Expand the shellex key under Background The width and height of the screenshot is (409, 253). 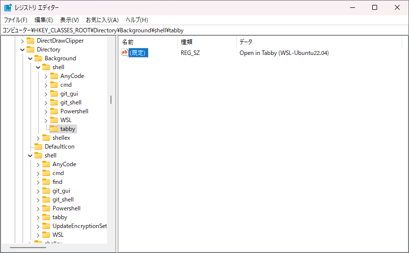[38, 138]
